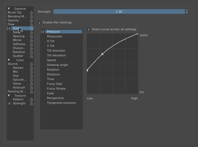Select the Pattern option

pyautogui.click(x=18, y=99)
